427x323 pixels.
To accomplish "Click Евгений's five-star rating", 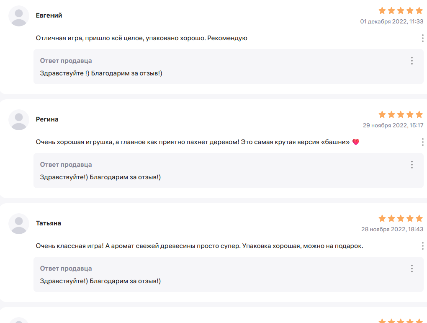I will [x=401, y=10].
